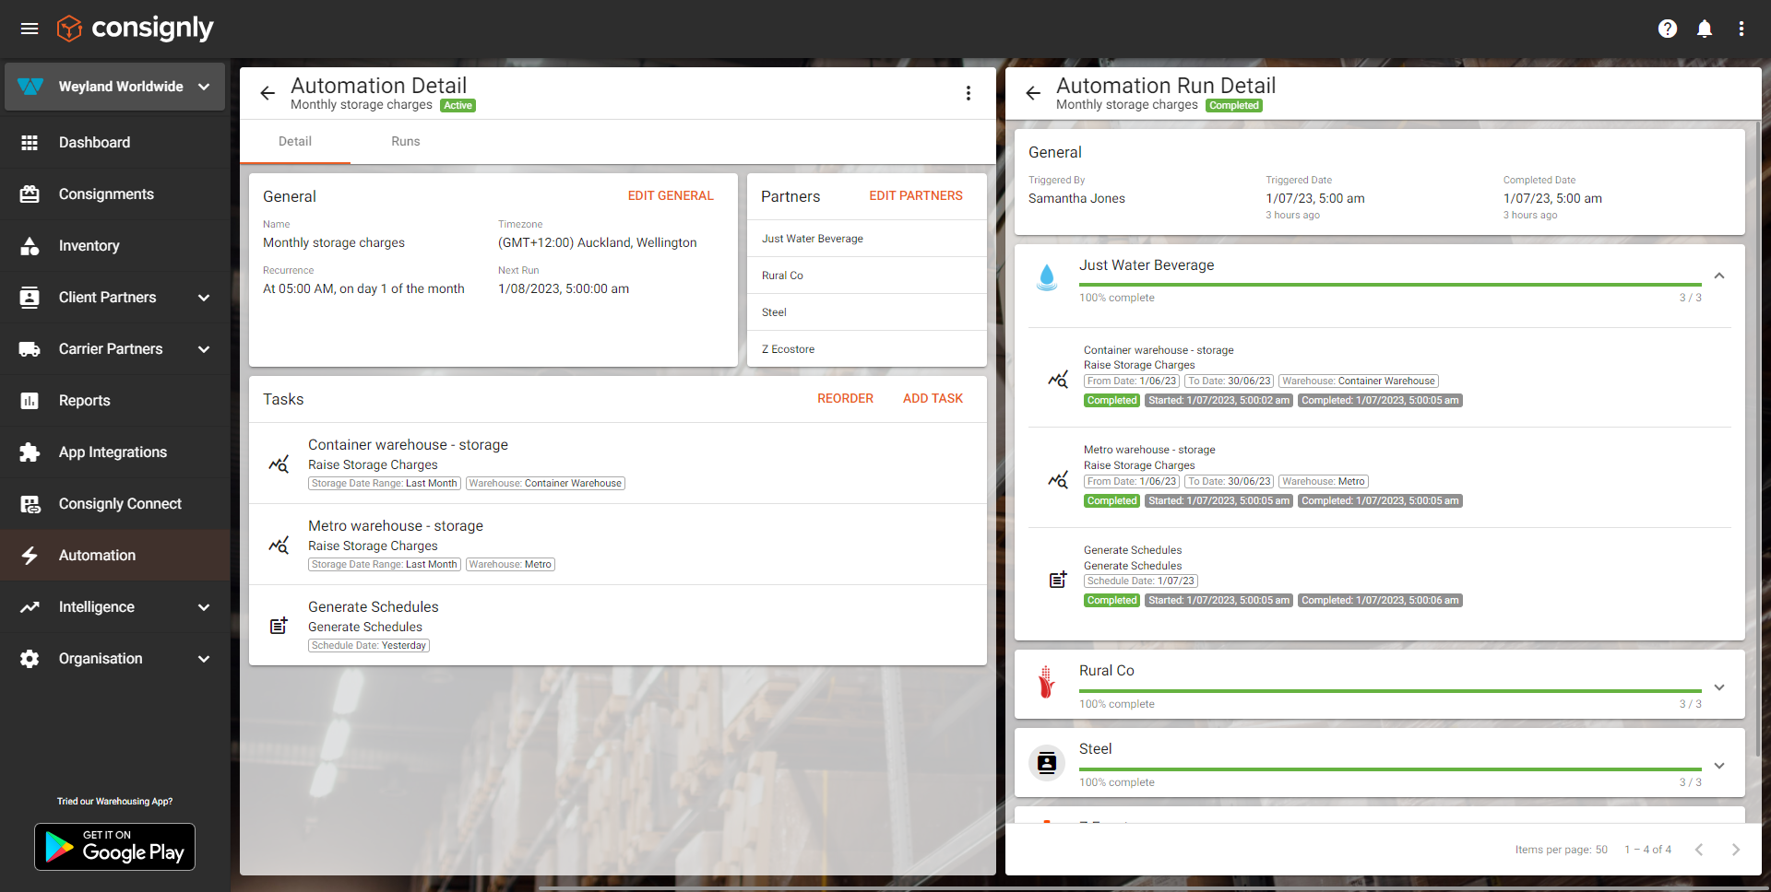1771x892 pixels.
Task: Click the help question mark icon
Action: tap(1667, 29)
